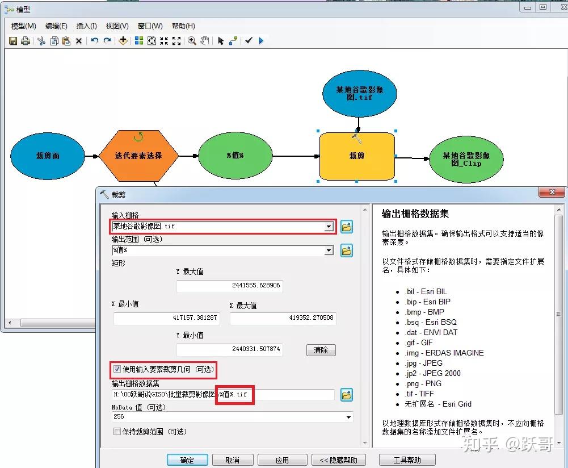The image size is (568, 468).
Task: Select the black Select arrow tool
Action: pyautogui.click(x=221, y=40)
